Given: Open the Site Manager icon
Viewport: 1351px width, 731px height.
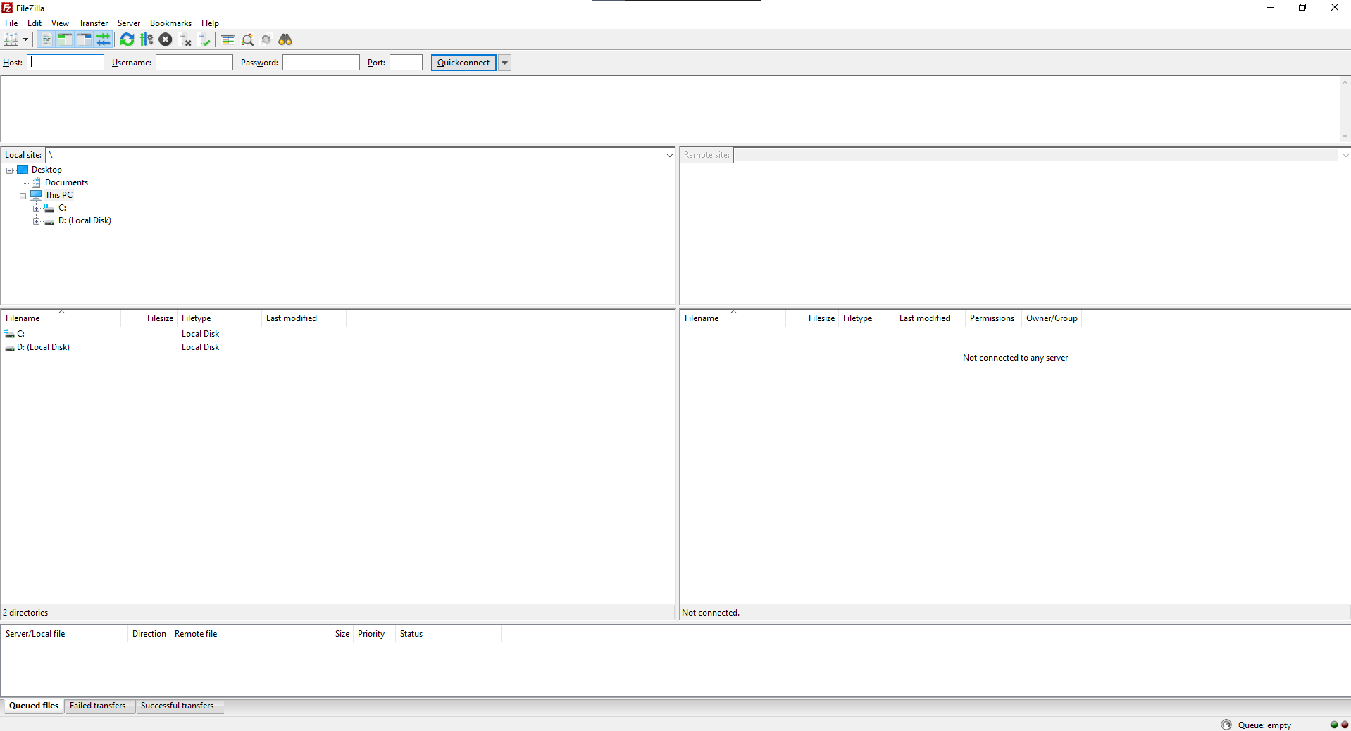Looking at the screenshot, I should pos(11,39).
